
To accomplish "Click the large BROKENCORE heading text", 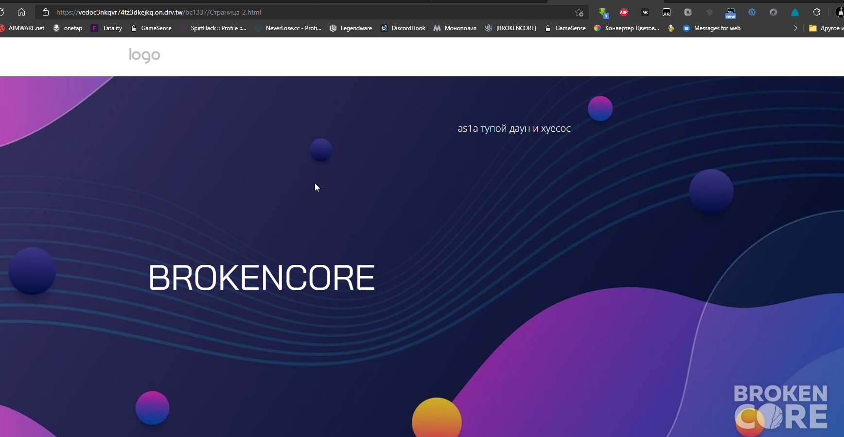I will click(x=262, y=278).
